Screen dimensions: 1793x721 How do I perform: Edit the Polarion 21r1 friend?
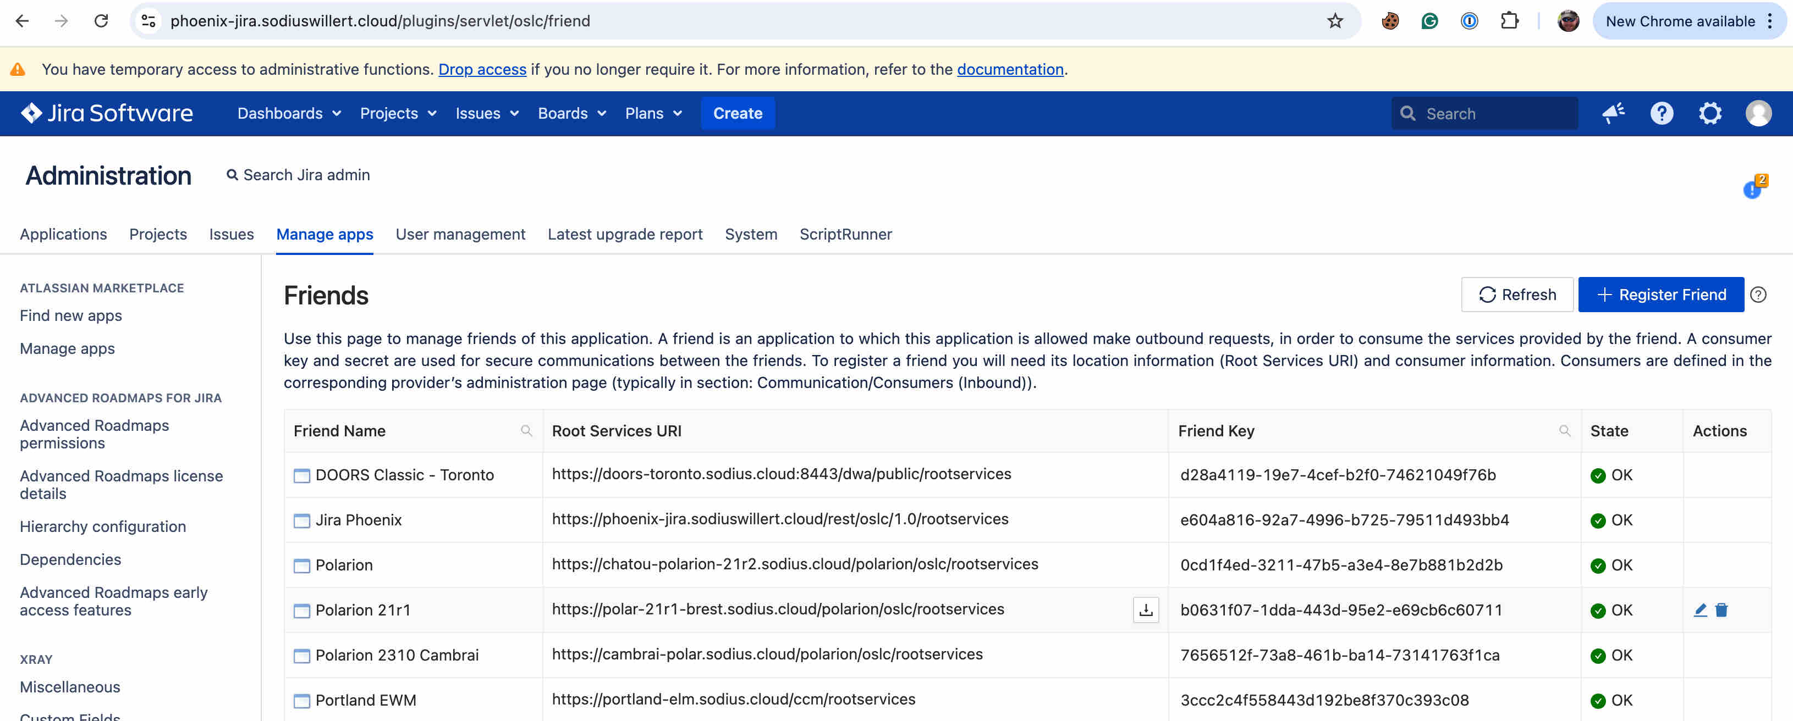1700,610
